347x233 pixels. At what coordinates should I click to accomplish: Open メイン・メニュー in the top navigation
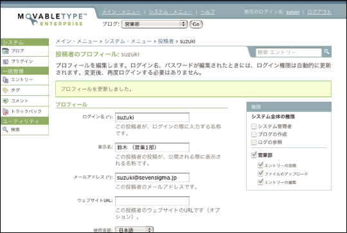pyautogui.click(x=121, y=12)
